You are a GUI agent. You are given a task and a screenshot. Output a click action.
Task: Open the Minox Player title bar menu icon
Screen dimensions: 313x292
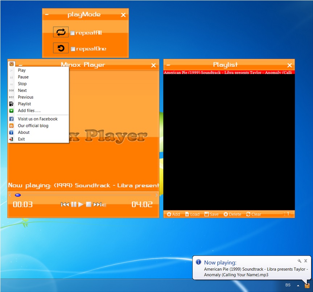[12, 64]
